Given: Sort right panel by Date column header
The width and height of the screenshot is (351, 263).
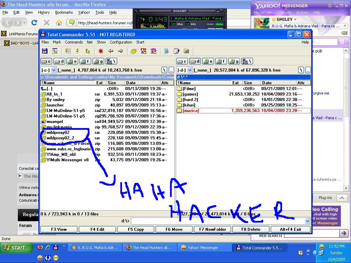Looking at the screenshot, I should [x=279, y=83].
